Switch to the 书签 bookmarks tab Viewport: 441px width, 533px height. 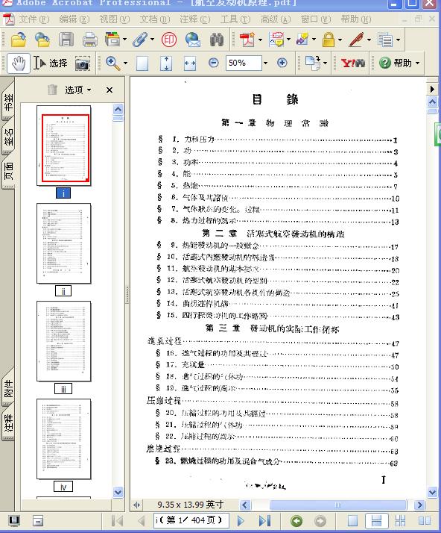tap(8, 102)
